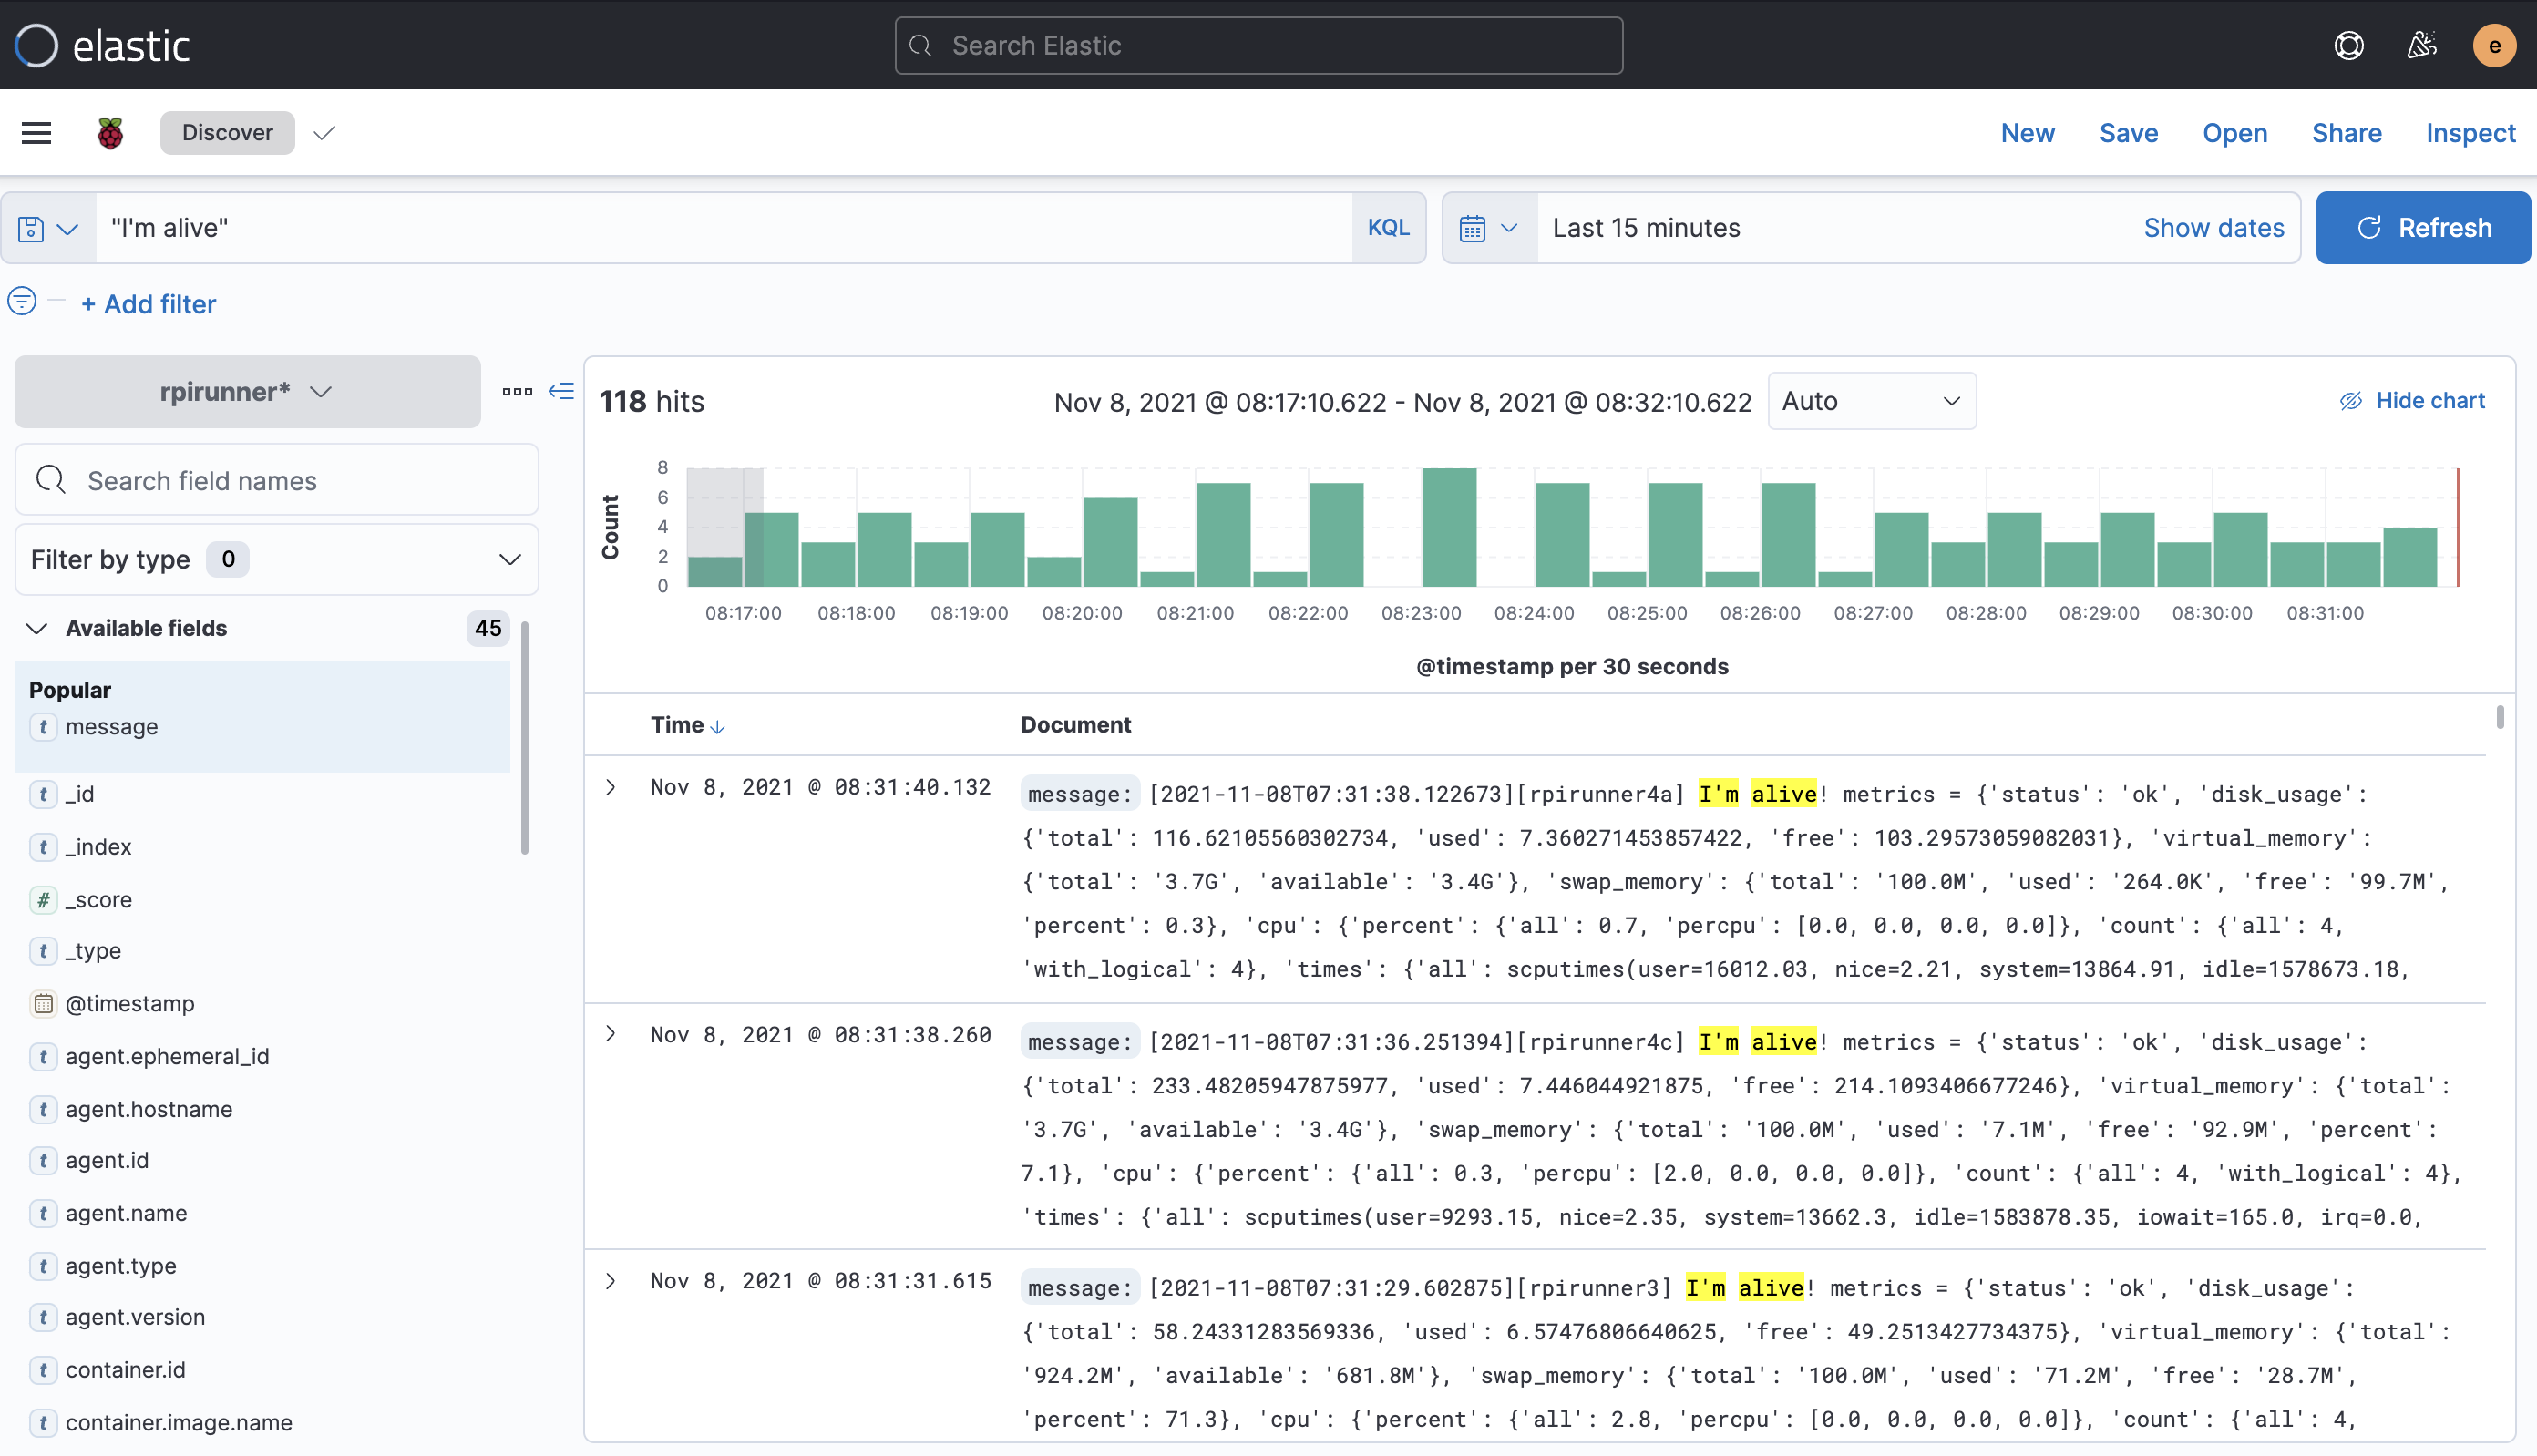Select the message field in Popular
The image size is (2537, 1456).
pyautogui.click(x=111, y=727)
